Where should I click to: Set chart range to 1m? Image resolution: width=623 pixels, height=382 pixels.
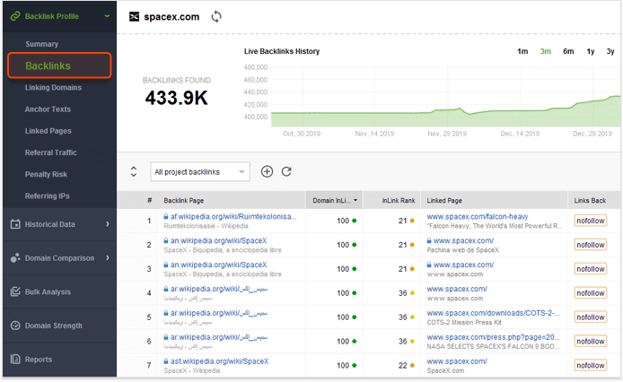pyautogui.click(x=522, y=51)
